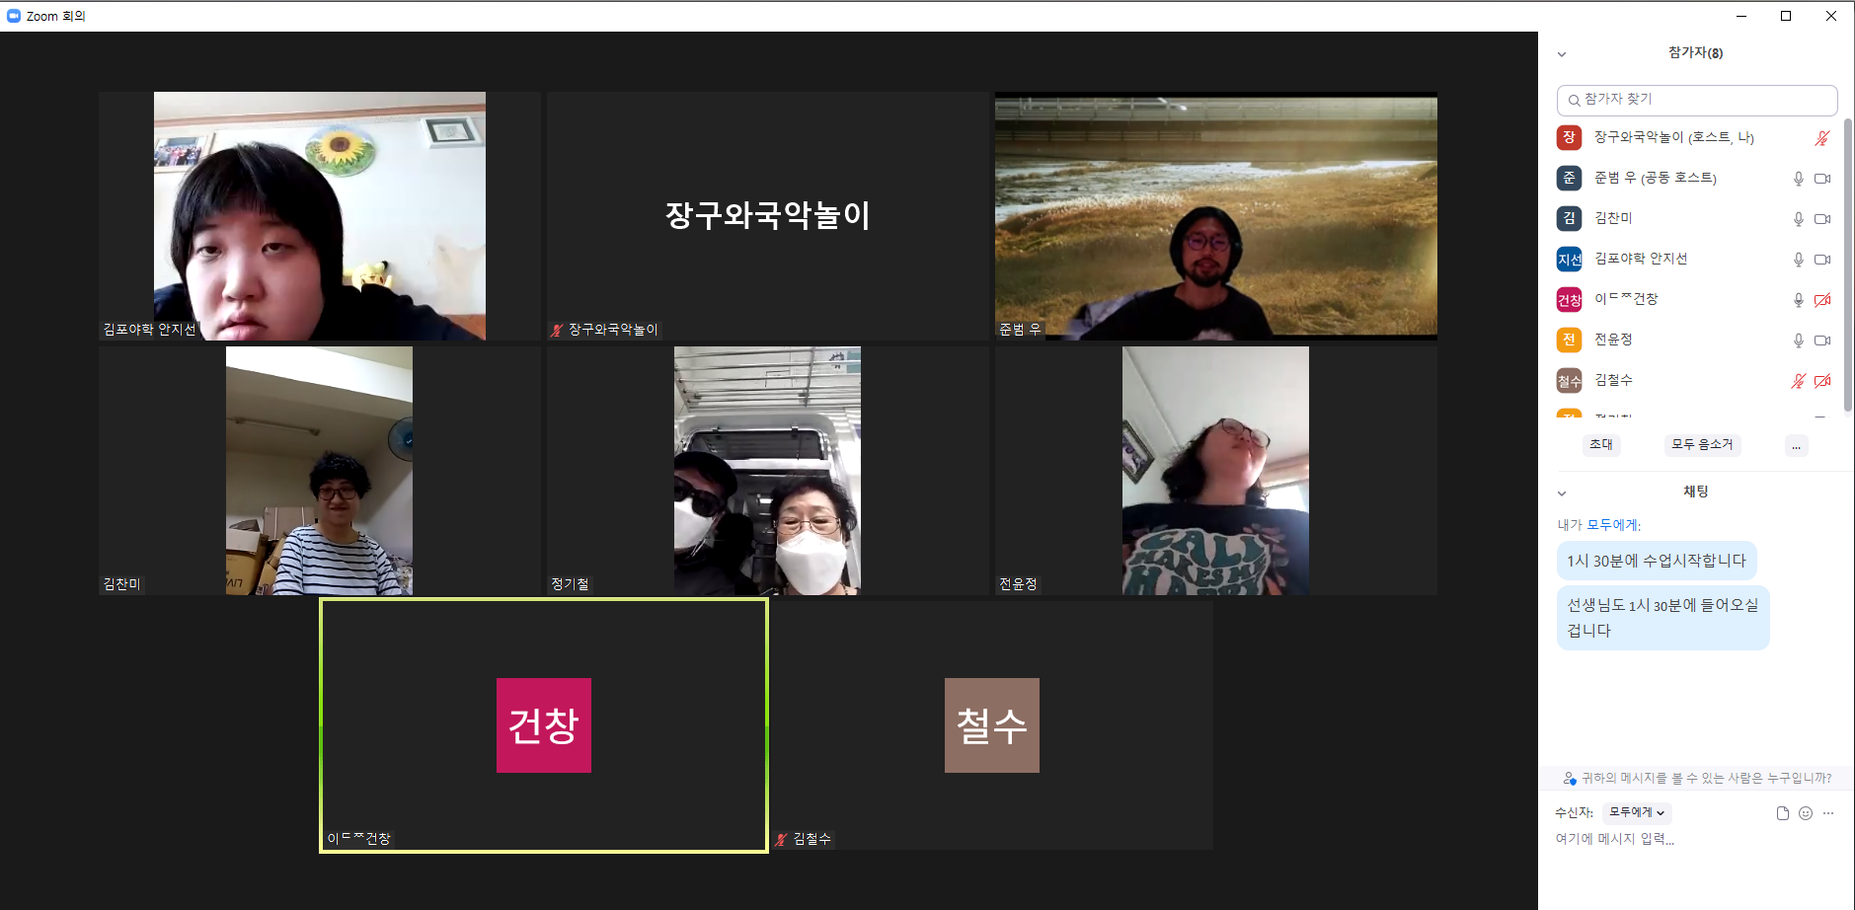Select the 김포야학 안지선 video tile
The width and height of the screenshot is (1855, 910).
[320, 216]
